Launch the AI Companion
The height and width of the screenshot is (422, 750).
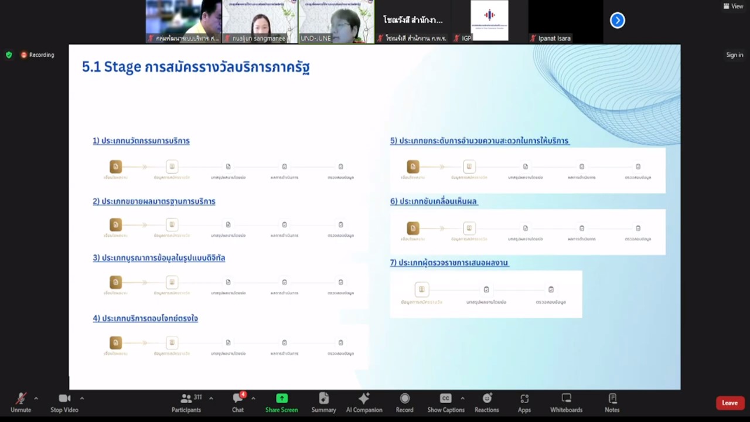(x=364, y=402)
